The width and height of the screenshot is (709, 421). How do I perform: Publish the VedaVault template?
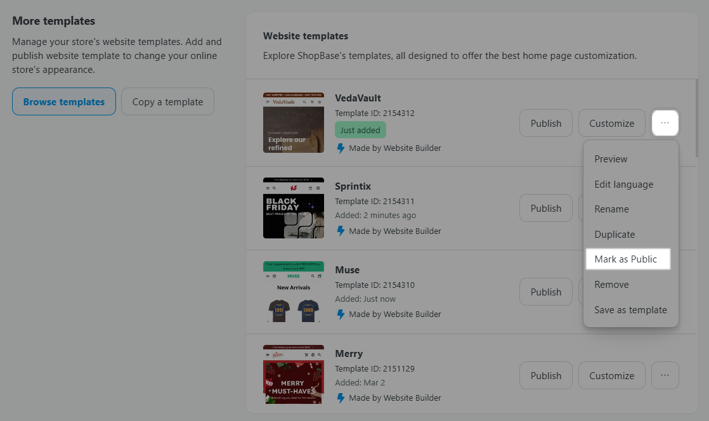tap(545, 123)
